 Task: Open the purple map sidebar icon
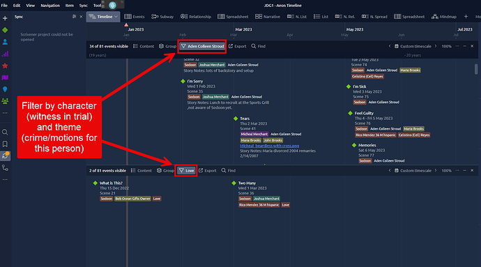pyautogui.click(x=5, y=77)
